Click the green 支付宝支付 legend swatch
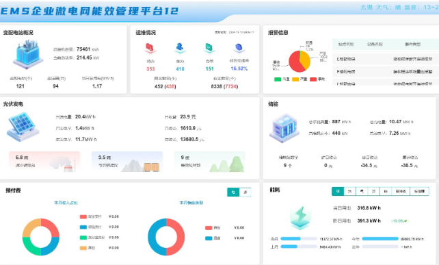Viewport: 439px width, 265px height. (83, 238)
